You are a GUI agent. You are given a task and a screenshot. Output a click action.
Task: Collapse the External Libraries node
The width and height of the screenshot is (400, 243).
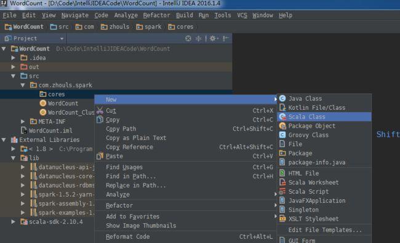point(4,139)
